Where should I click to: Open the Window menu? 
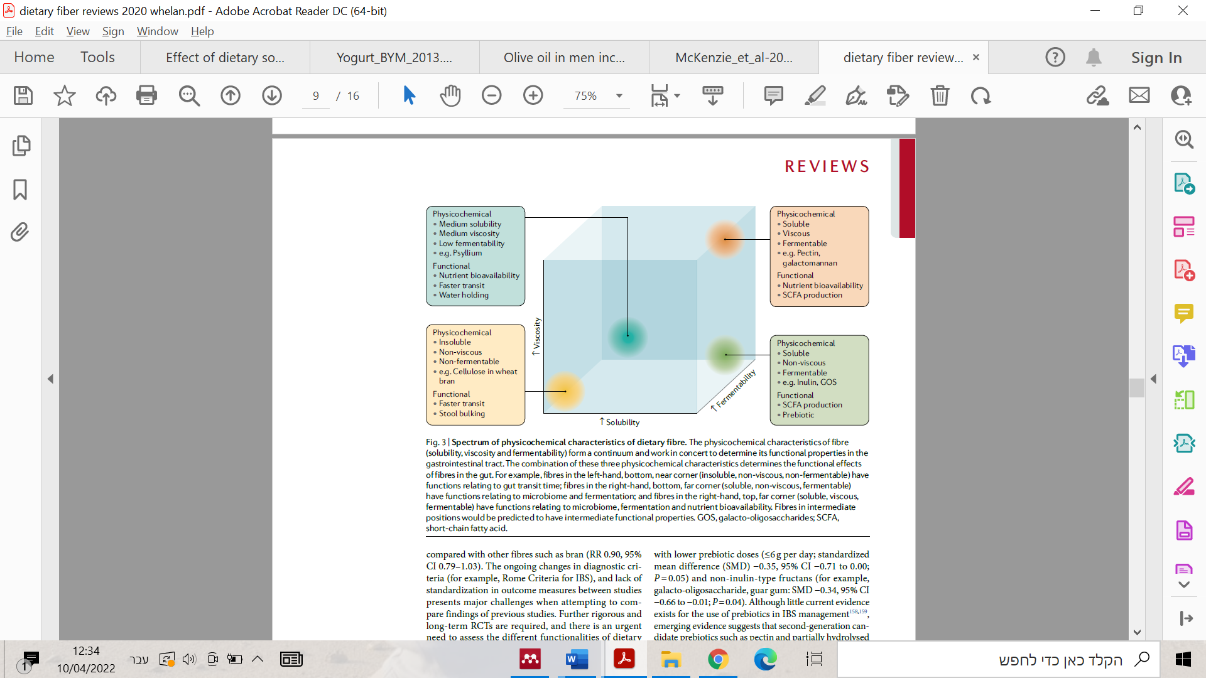(157, 31)
